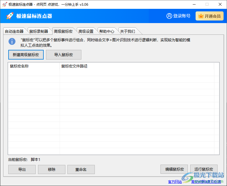This screenshot has height=186, width=227.
Task: Open the 官方网站 link
Action: 175,182
